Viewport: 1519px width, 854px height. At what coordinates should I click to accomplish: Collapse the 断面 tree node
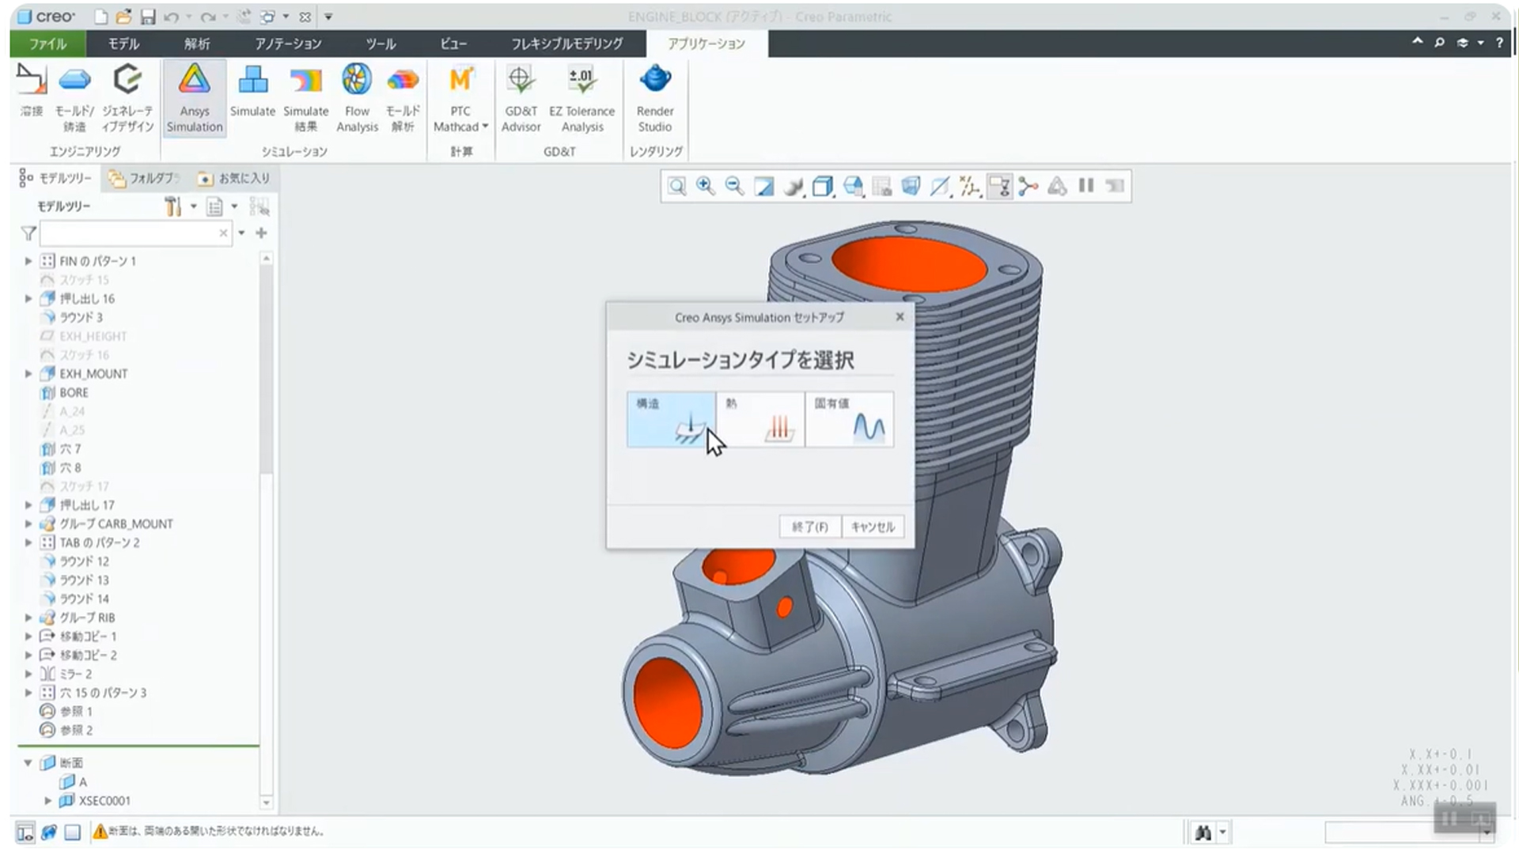pos(28,763)
